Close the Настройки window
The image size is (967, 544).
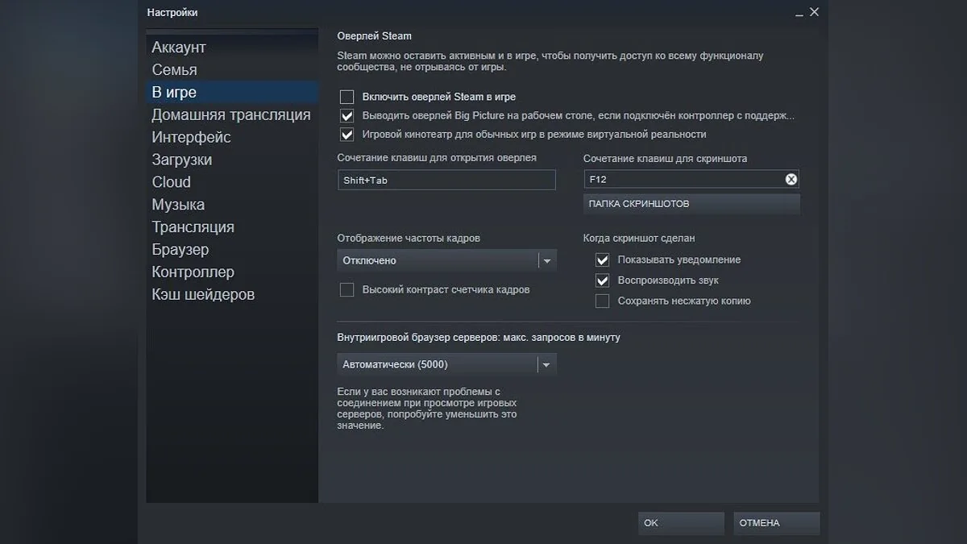(x=814, y=12)
